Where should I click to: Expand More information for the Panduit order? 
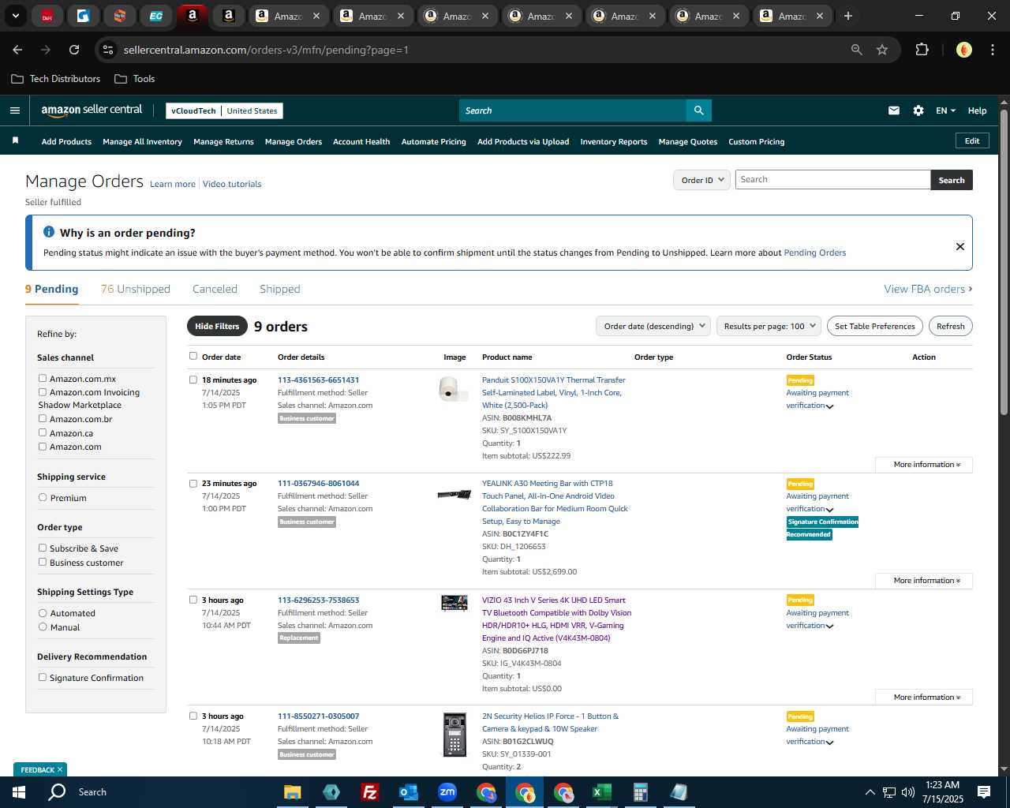pos(924,465)
